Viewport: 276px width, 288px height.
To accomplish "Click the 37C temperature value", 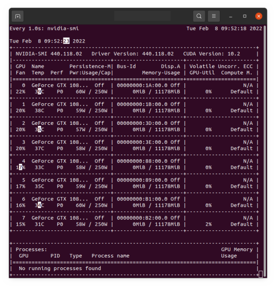I will (40, 149).
